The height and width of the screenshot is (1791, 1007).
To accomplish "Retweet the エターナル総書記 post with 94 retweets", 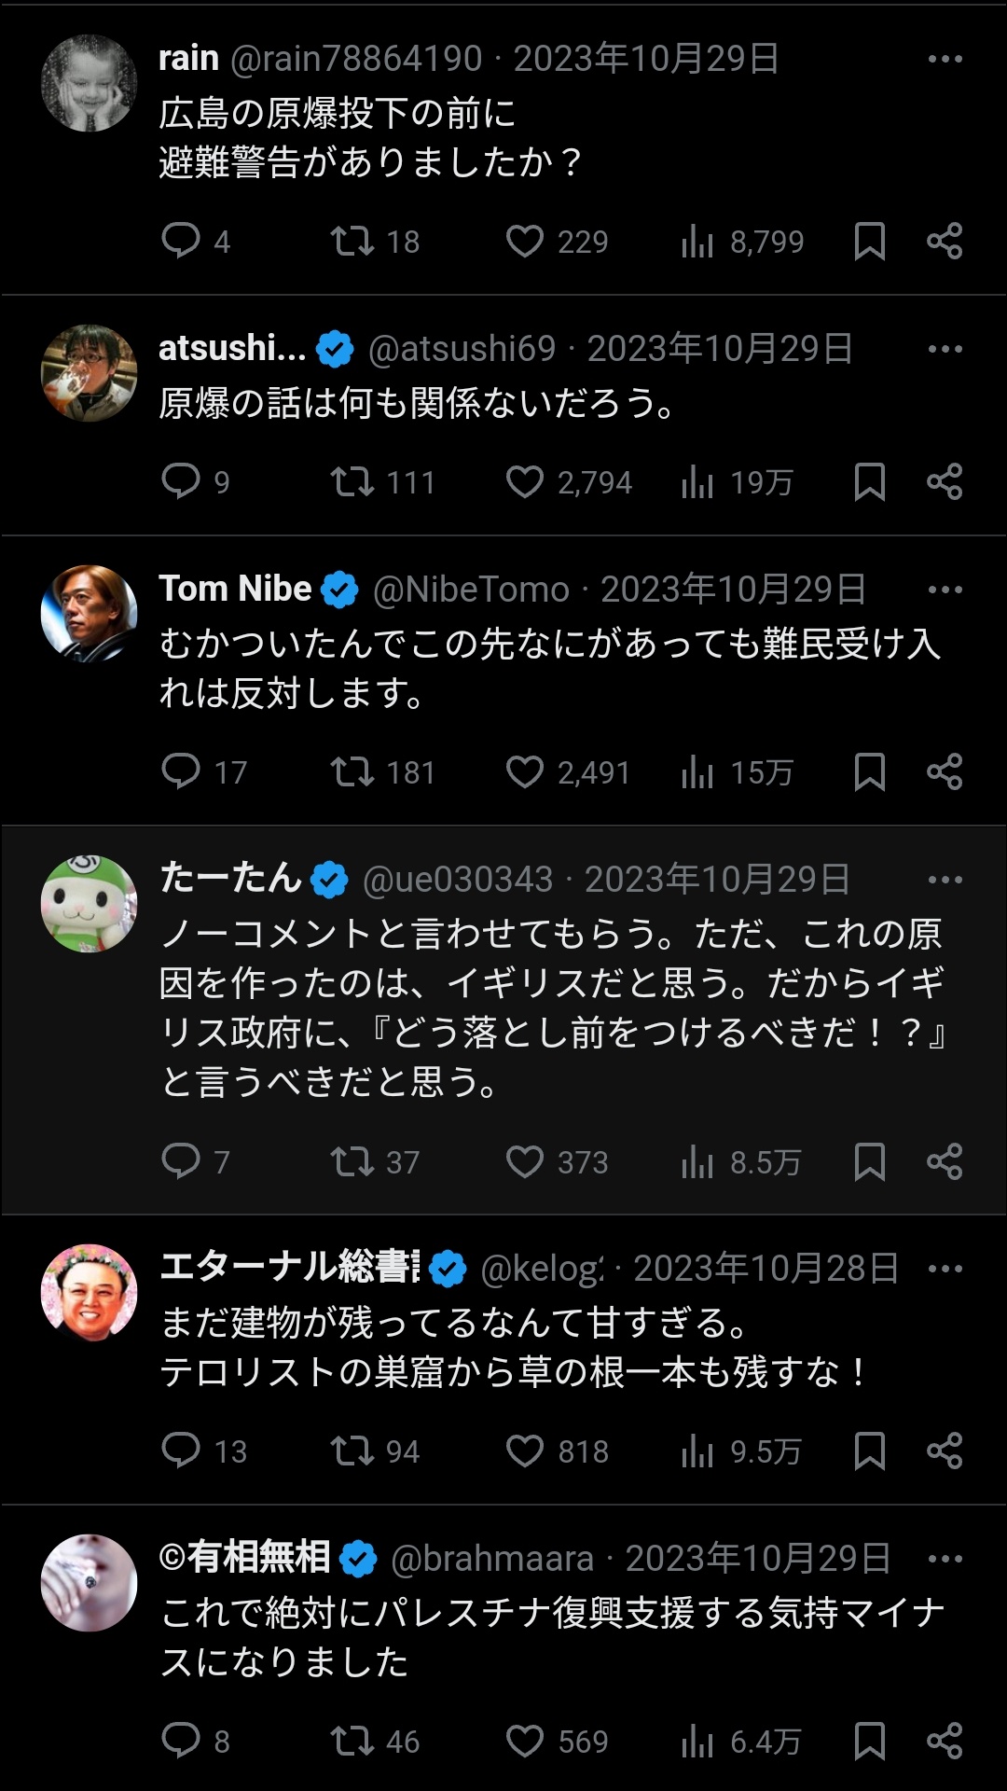I will pyautogui.click(x=352, y=1451).
